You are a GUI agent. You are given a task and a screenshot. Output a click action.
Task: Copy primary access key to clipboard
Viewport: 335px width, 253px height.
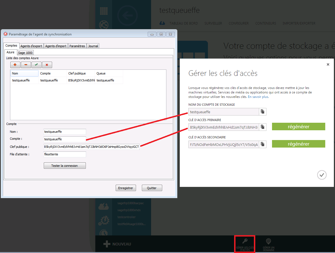263,127
